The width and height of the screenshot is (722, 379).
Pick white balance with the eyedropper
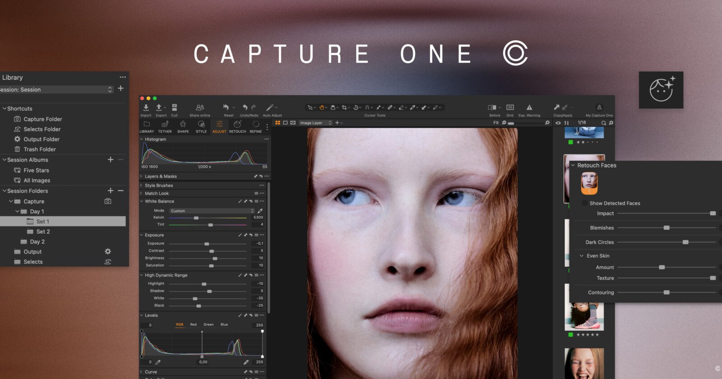[260, 211]
